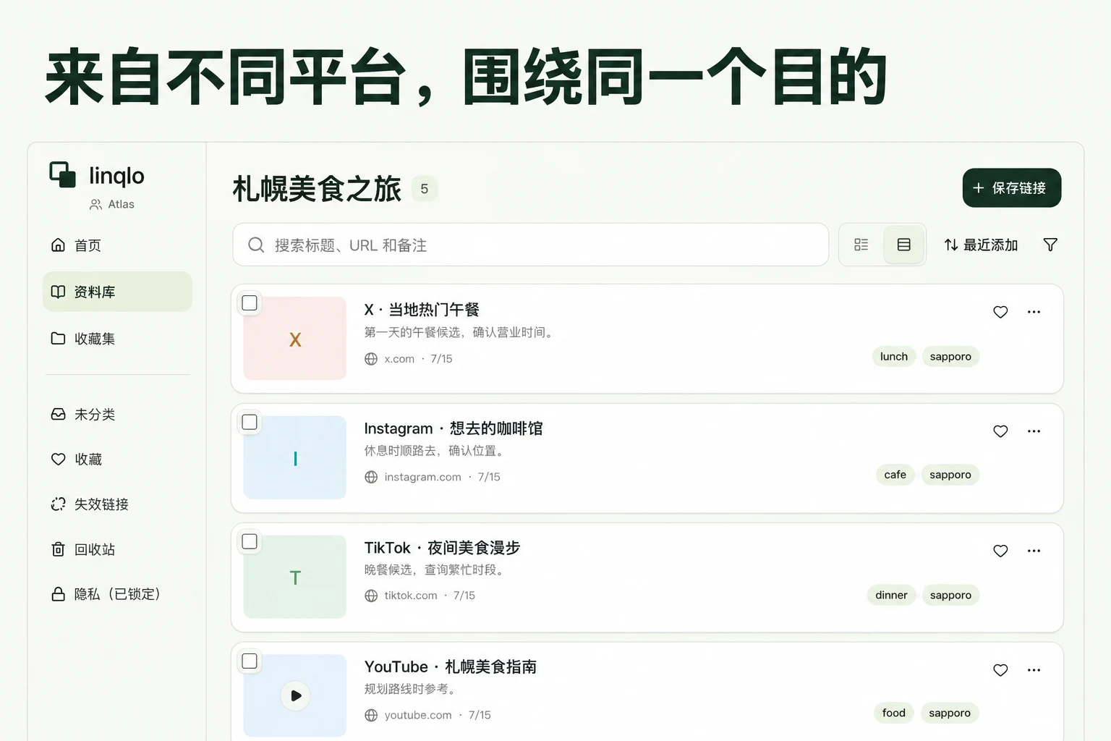Open more options for Instagram 想去的咖啡馆
This screenshot has height=741, width=1111.
[x=1034, y=431]
